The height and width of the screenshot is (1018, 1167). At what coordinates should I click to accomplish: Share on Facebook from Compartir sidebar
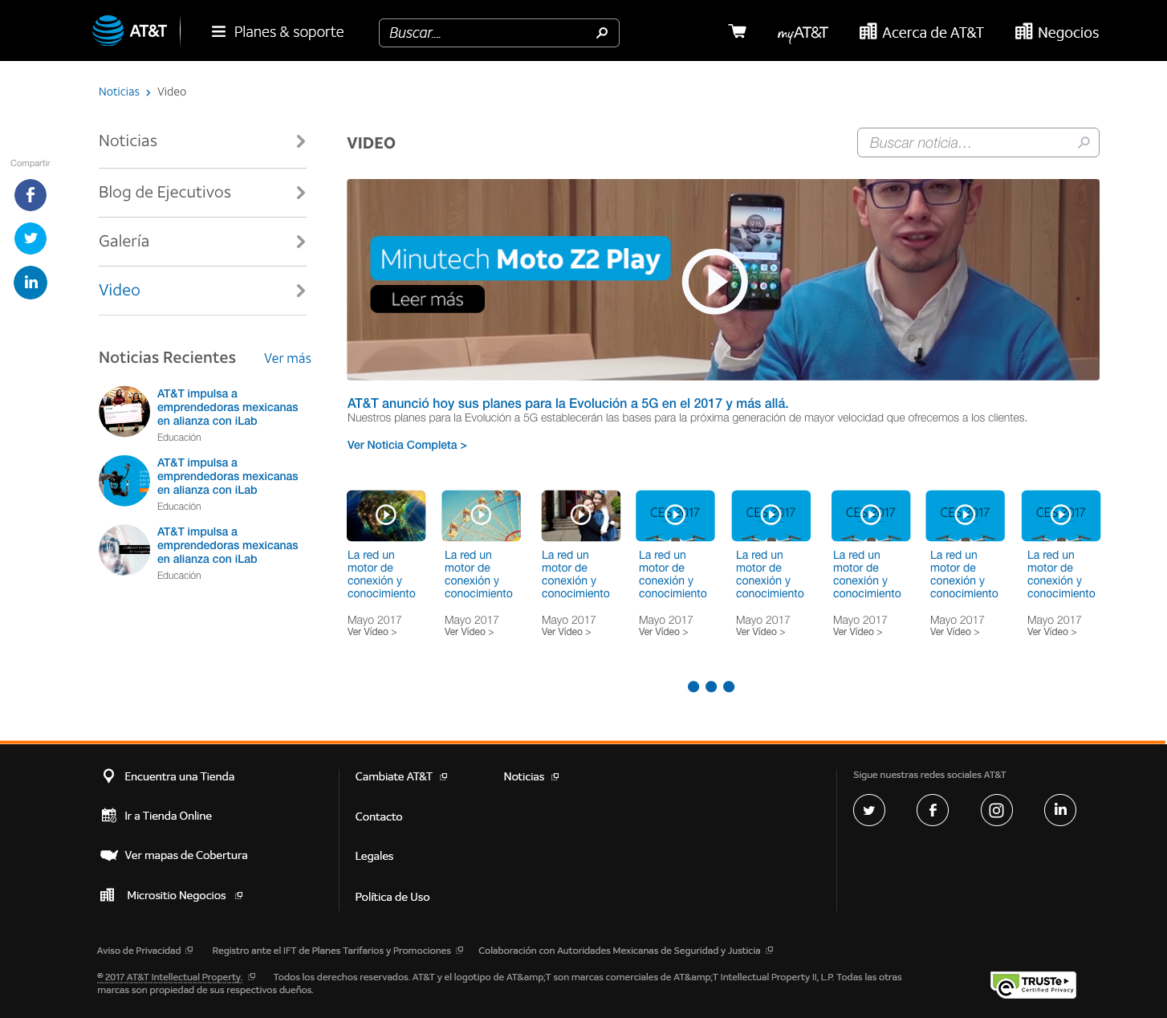click(30, 195)
